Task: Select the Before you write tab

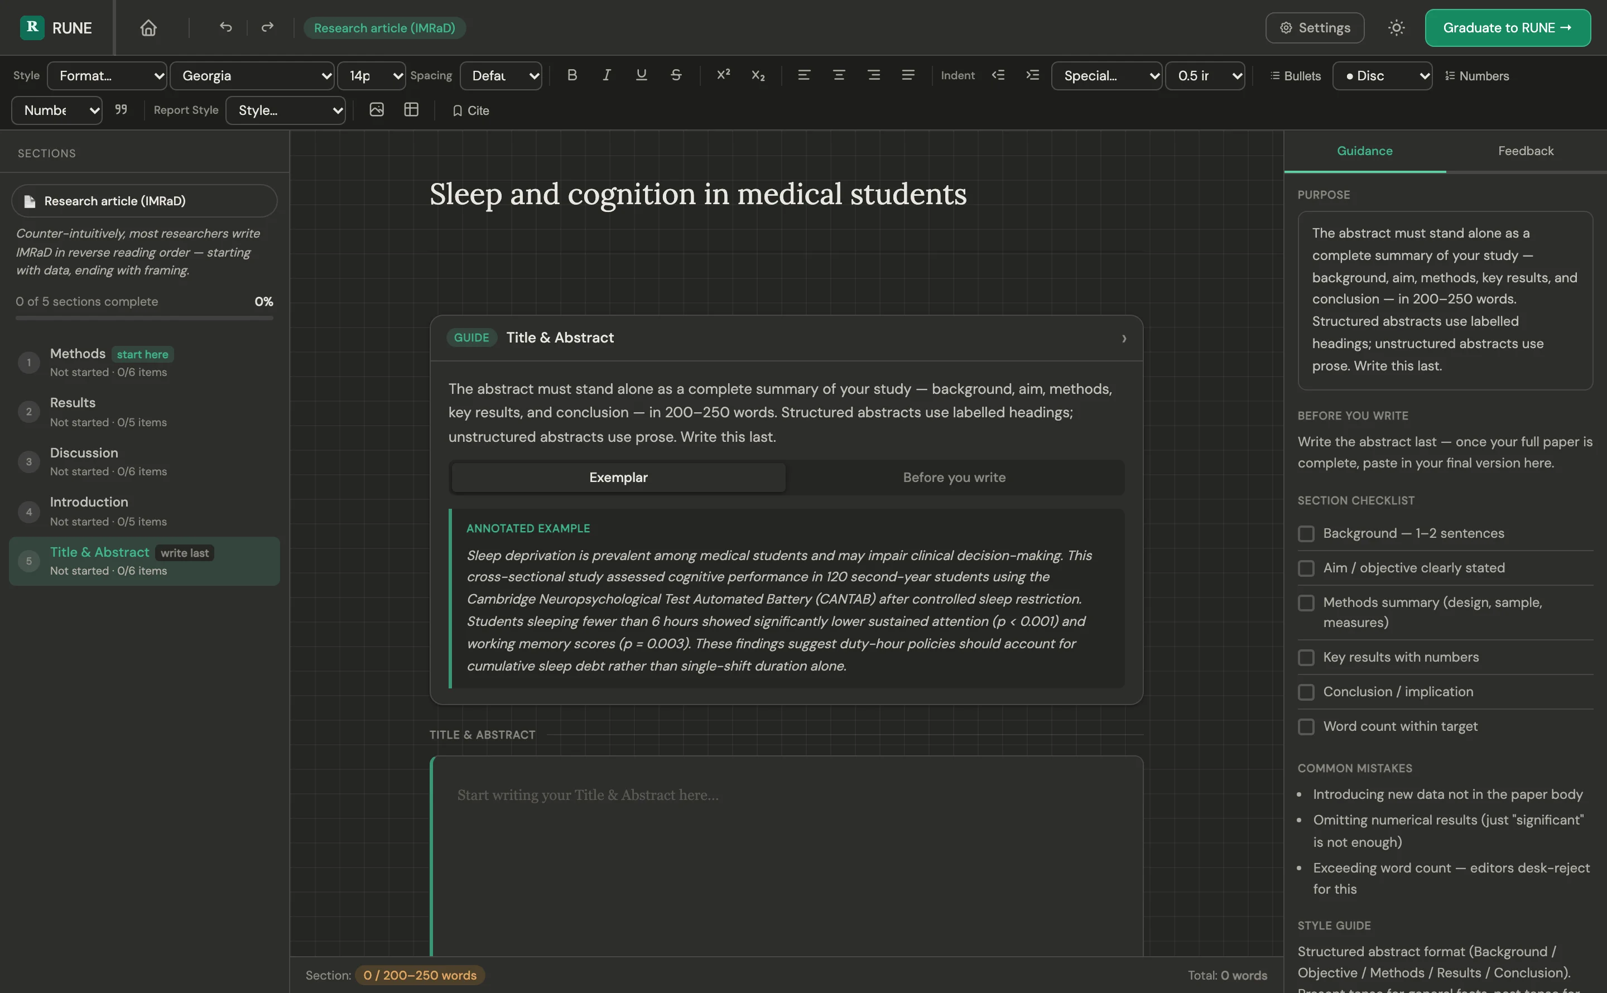Action: click(954, 478)
